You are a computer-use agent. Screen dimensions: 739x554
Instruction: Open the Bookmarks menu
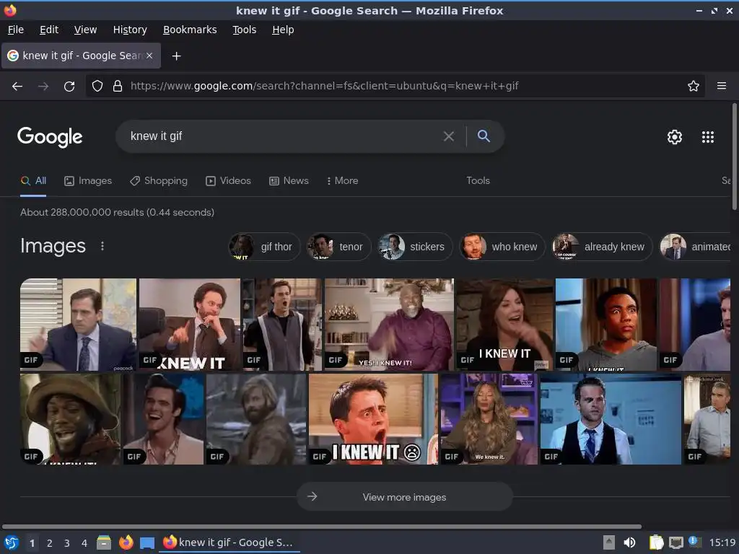coord(190,30)
